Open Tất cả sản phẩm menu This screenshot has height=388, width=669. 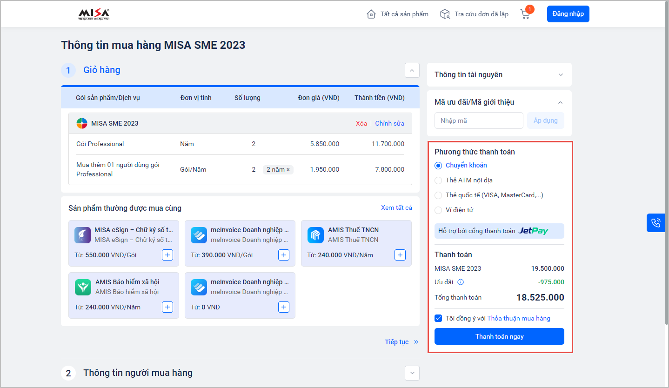(x=398, y=14)
